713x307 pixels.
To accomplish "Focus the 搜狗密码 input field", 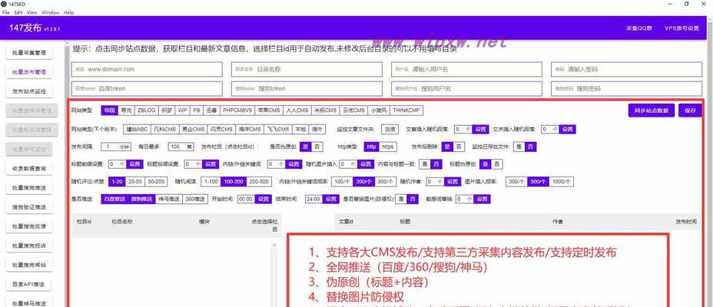I will (x=626, y=88).
